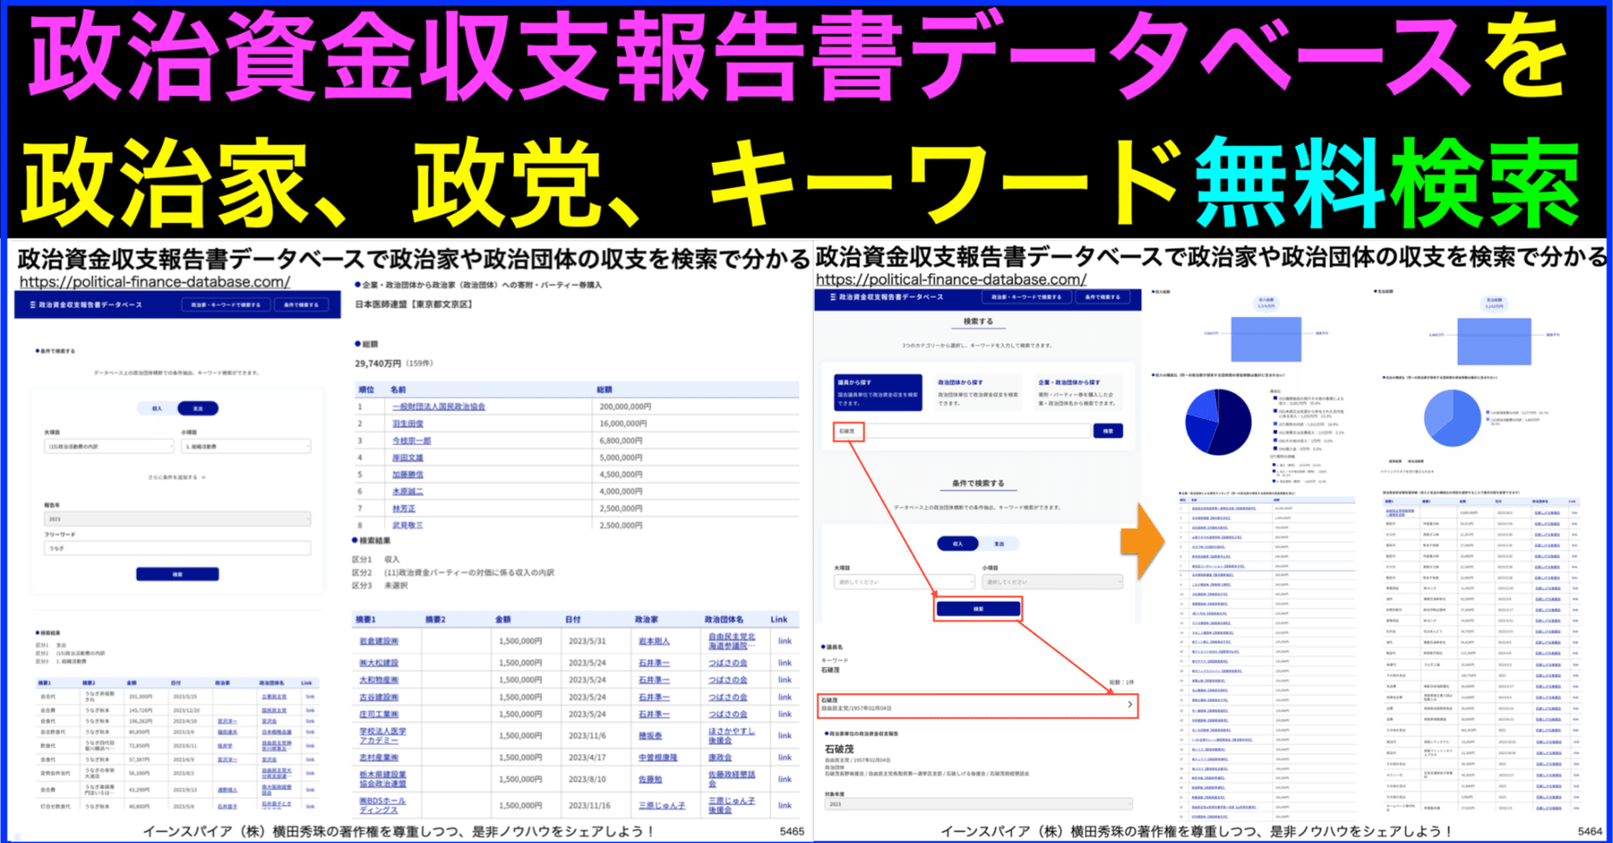Click keyword input field containing 石破茂
The height and width of the screenshot is (843, 1613).
962,431
